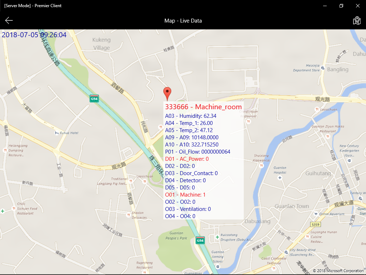This screenshot has height=275, width=366.
Task: Select the Ruicaotang Drugstore cross icon
Action: (217, 237)
